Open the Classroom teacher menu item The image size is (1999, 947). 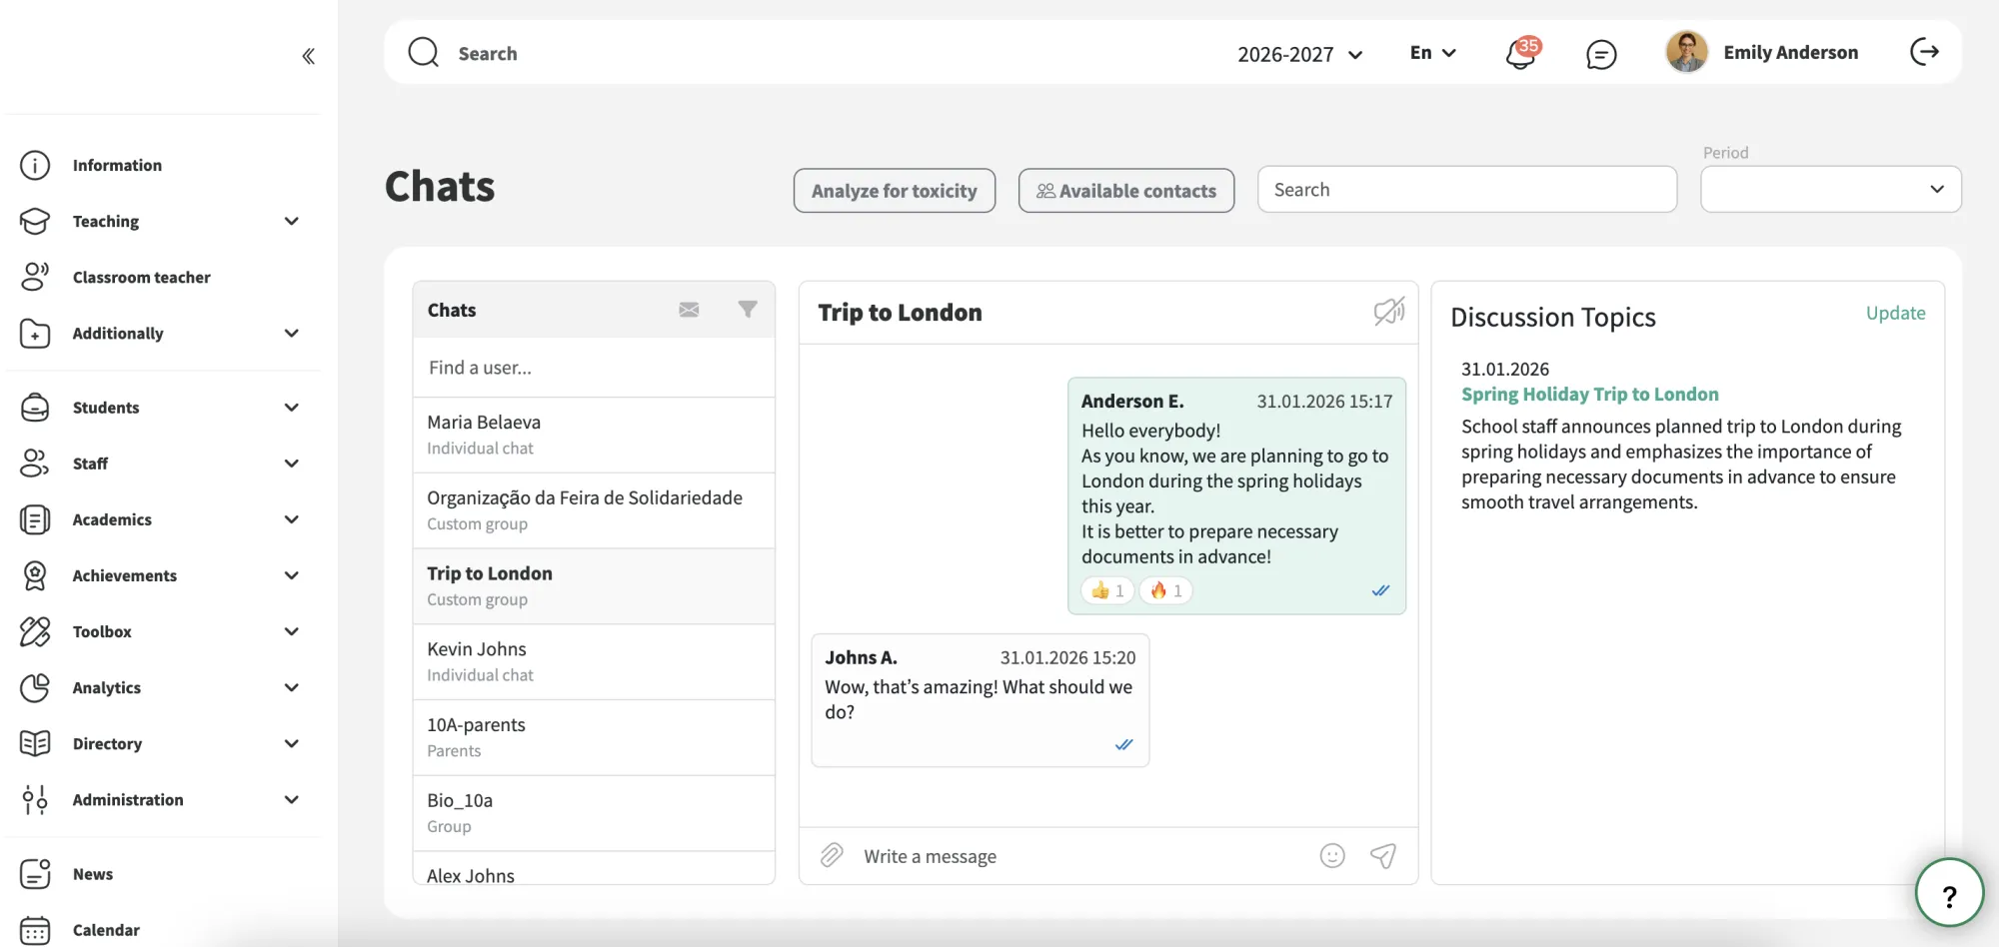(141, 277)
